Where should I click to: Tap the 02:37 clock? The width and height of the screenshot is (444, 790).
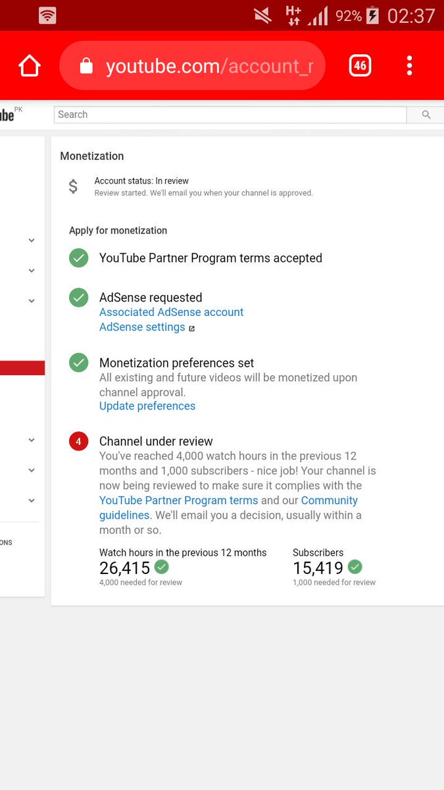[x=411, y=15]
